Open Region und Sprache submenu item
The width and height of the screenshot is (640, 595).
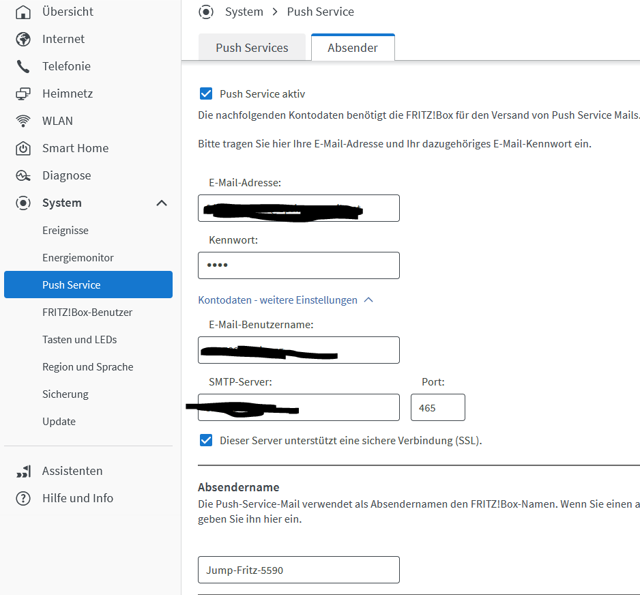88,367
